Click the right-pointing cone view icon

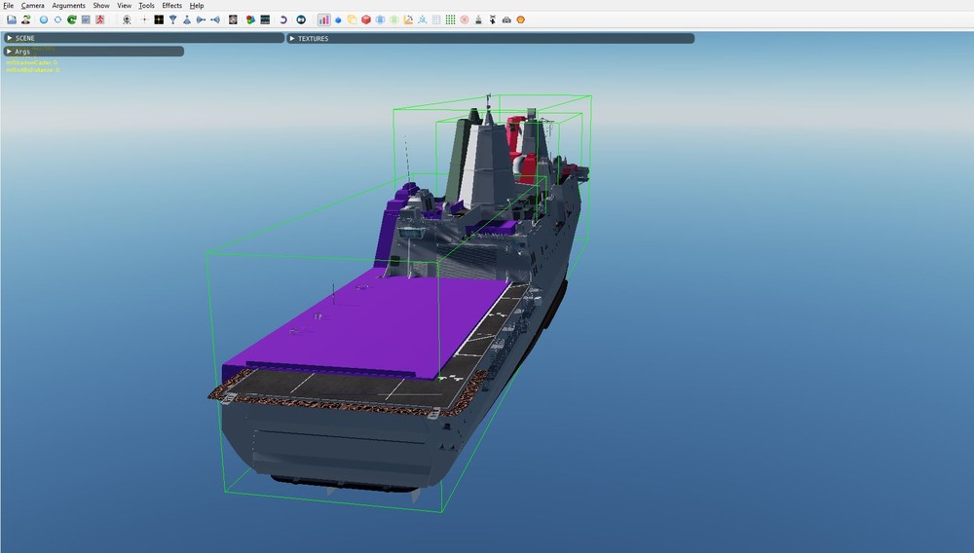coord(201,19)
